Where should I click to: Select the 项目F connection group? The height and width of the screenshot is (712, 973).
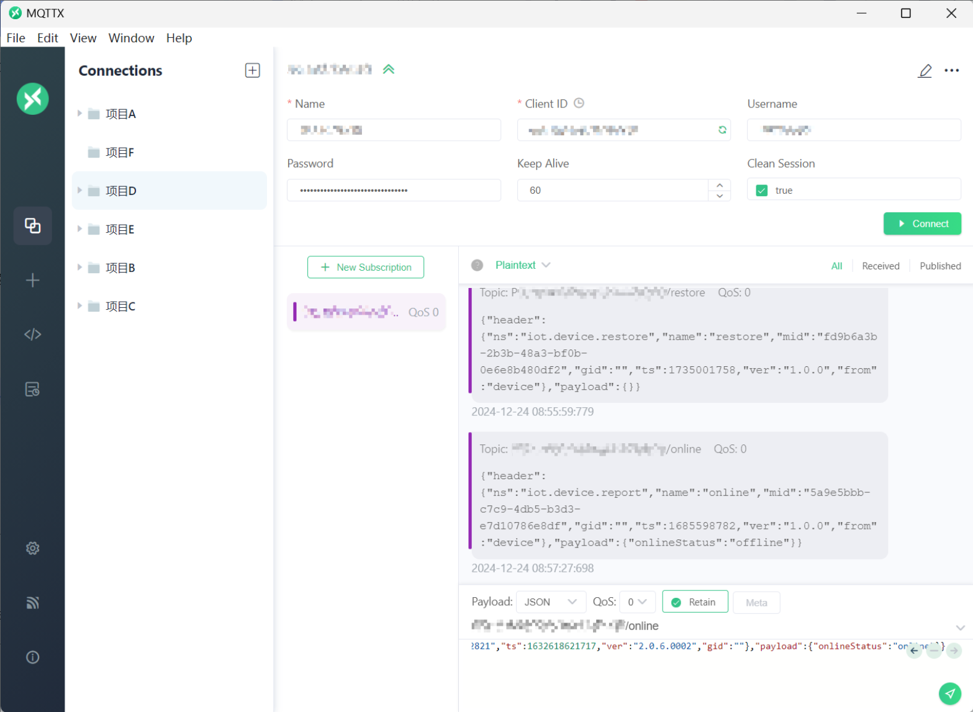point(169,152)
